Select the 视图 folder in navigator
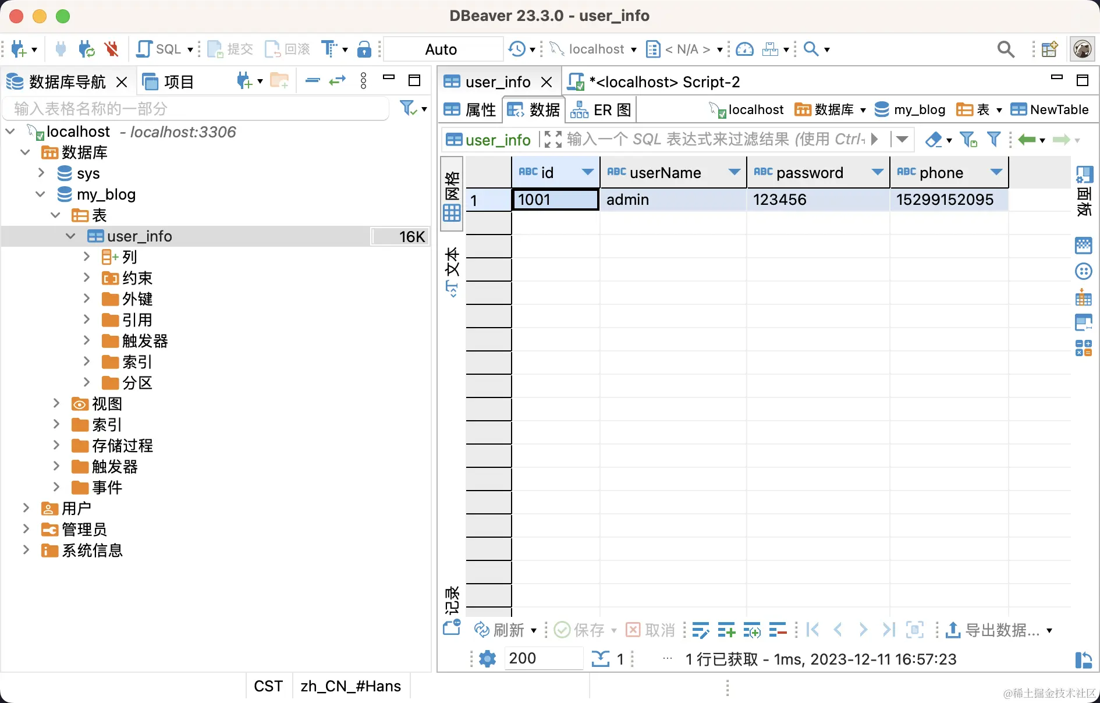 point(97,404)
